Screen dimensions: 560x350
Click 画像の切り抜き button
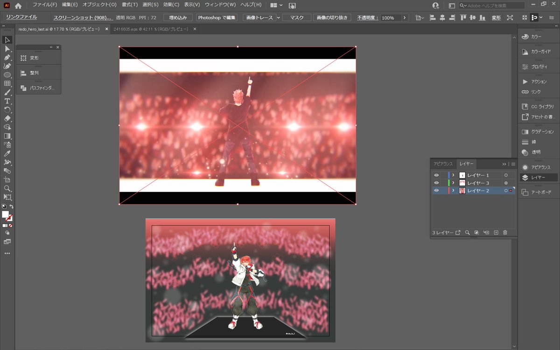332,18
